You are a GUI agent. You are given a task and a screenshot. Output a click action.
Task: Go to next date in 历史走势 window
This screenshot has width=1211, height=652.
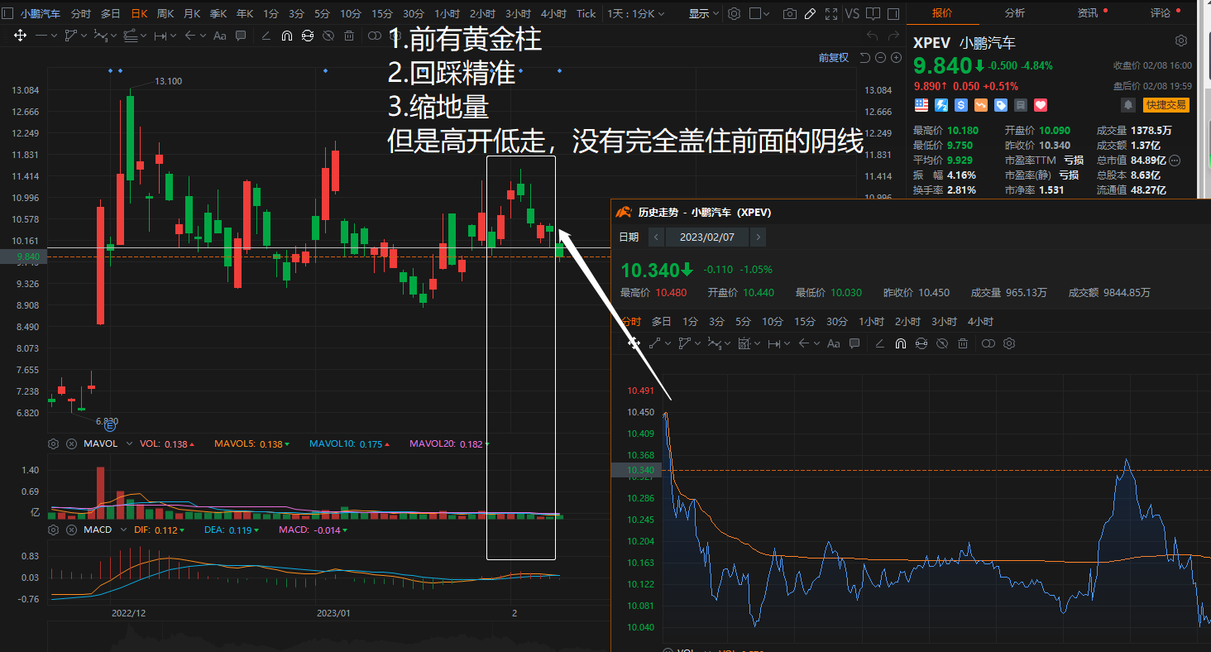(x=759, y=237)
